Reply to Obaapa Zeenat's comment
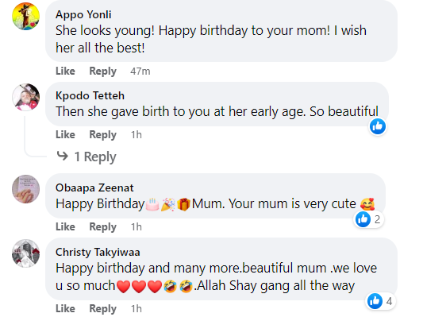 103,227
